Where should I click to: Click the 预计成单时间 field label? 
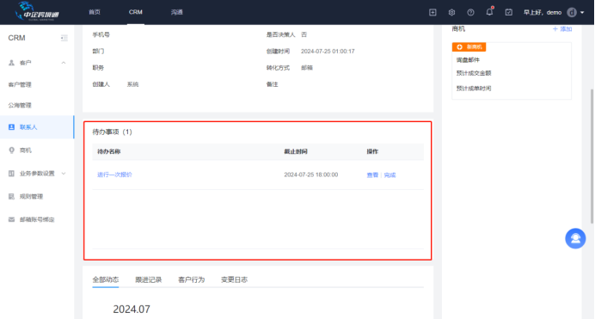coord(474,88)
